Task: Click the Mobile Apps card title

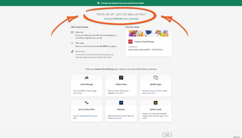Action: [x=155, y=84]
